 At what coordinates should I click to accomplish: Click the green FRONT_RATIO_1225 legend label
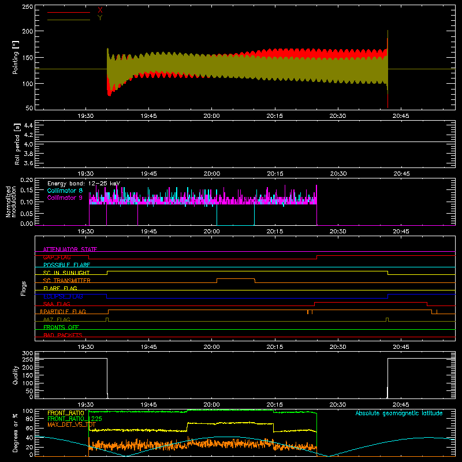74,419
